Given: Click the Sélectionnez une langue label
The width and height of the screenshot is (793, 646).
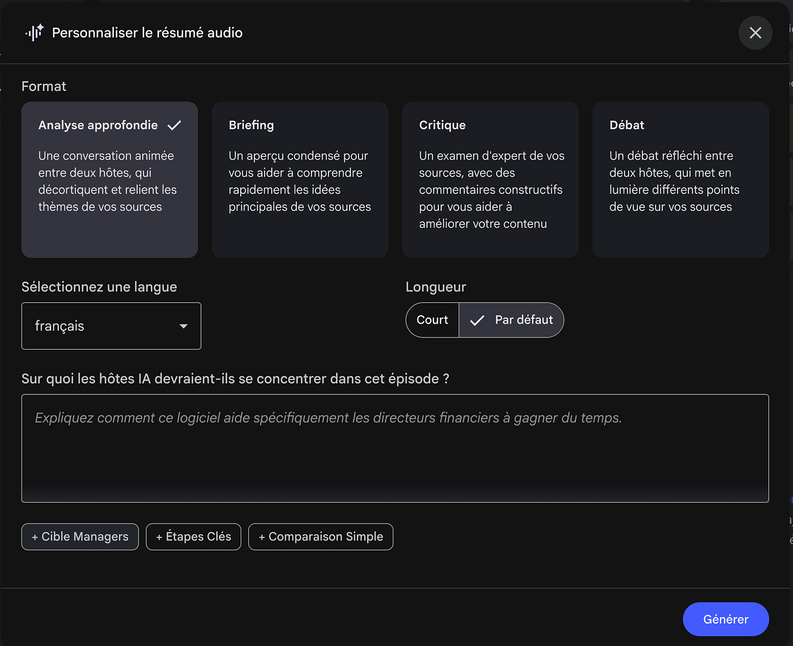Looking at the screenshot, I should tap(99, 287).
